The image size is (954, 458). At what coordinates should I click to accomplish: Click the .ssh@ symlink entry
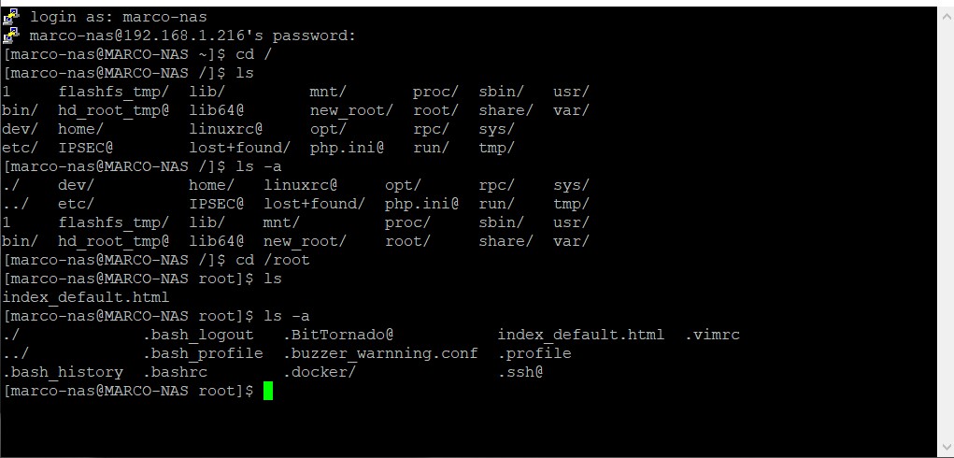pos(520,372)
